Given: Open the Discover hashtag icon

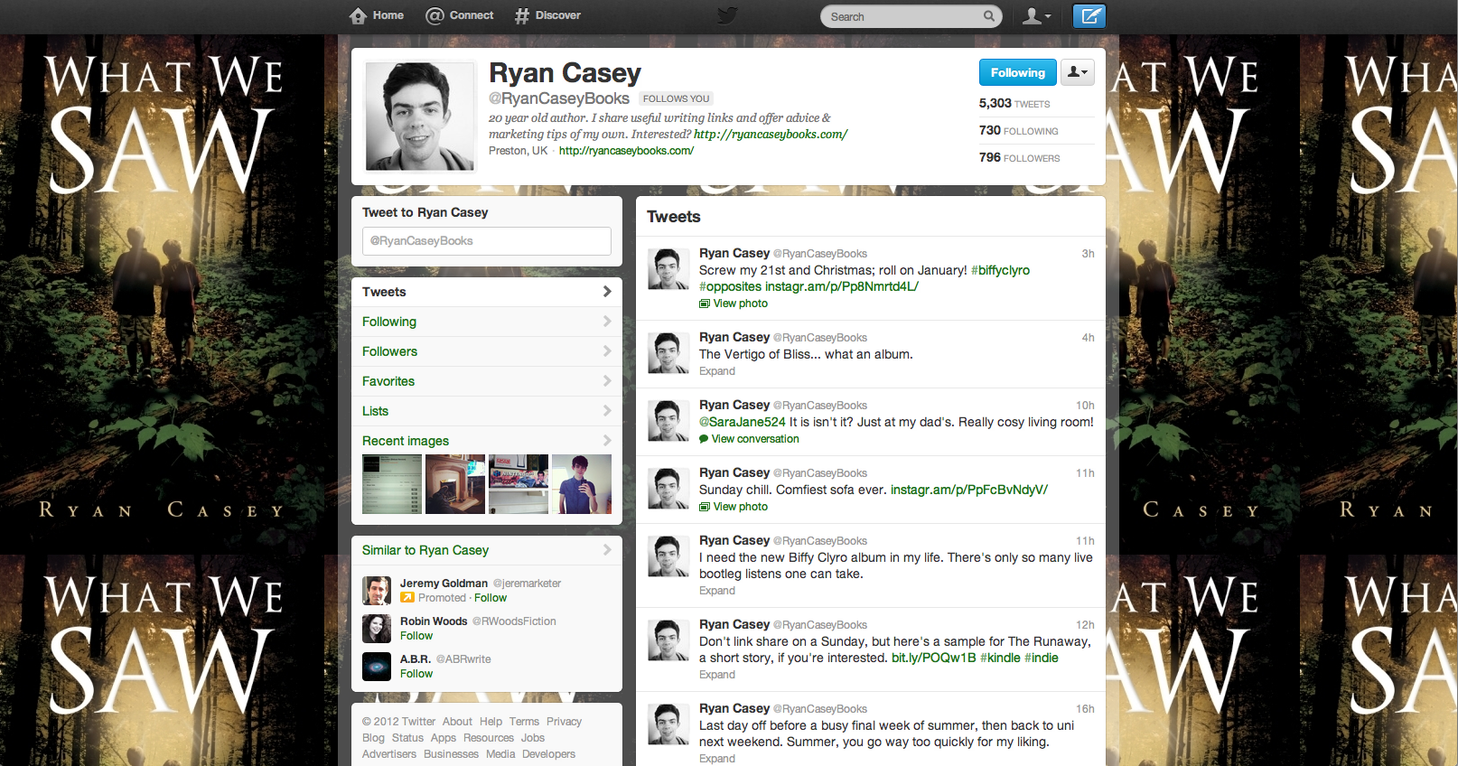Looking at the screenshot, I should pyautogui.click(x=522, y=15).
